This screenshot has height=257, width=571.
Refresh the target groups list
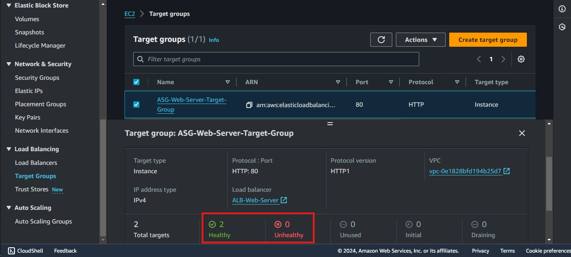381,40
